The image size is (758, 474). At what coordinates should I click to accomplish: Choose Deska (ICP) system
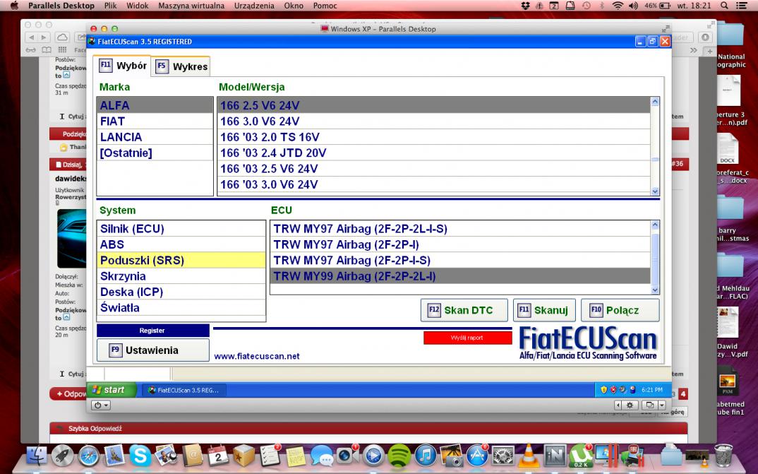point(181,292)
